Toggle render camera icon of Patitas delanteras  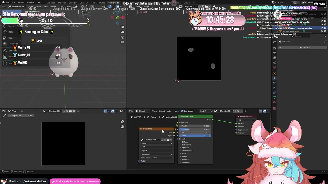(x=325, y=31)
